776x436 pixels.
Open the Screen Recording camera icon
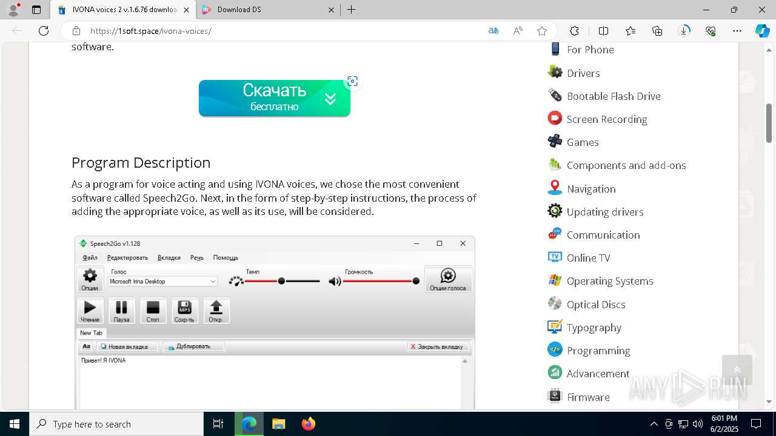coord(555,118)
